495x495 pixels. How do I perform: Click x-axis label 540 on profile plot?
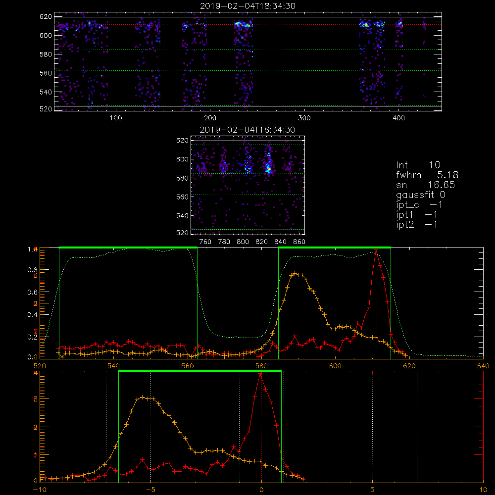pos(113,366)
